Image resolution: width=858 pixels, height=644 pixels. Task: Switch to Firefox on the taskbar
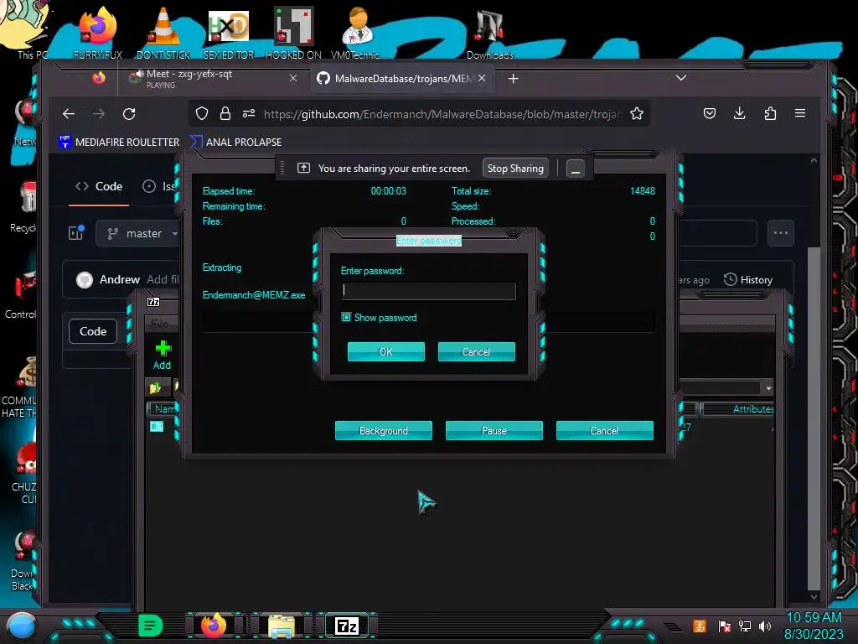click(214, 625)
